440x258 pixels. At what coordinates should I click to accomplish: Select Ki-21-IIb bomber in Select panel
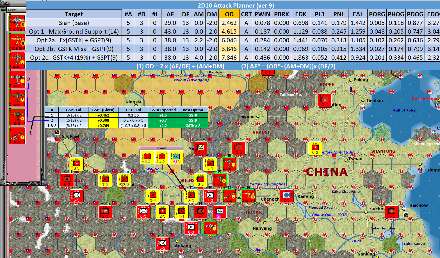tap(17, 42)
